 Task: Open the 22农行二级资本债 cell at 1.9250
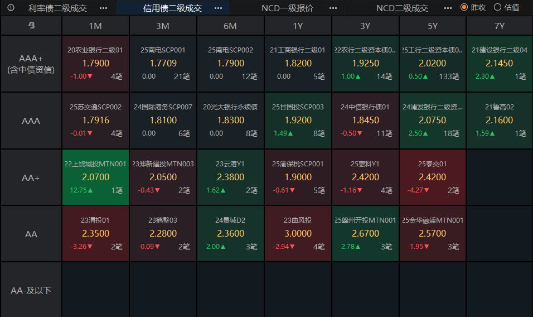tap(365, 64)
